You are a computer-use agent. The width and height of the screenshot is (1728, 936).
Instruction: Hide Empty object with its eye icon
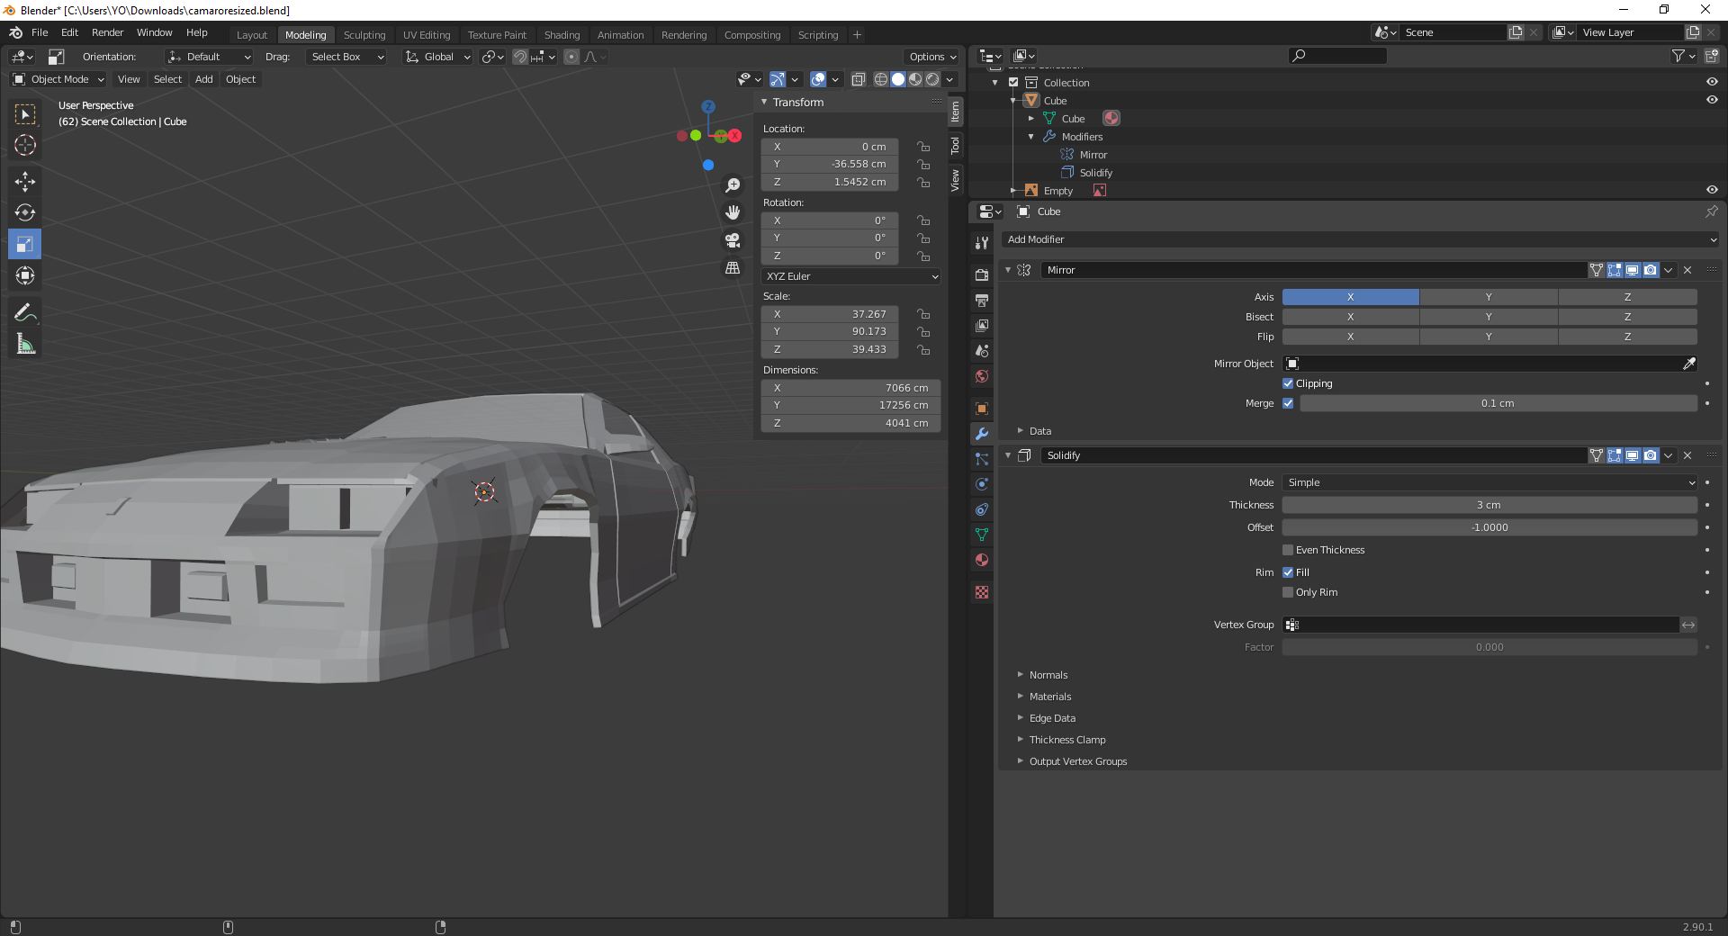click(x=1712, y=190)
